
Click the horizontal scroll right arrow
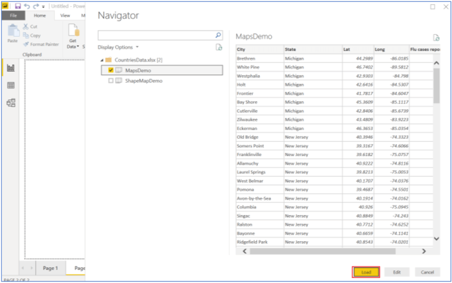424,251
